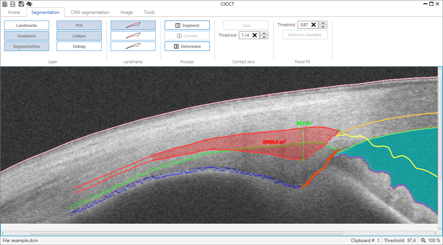The image size is (443, 245).
Task: Click the horizontal scrollbar below the image
Action: pyautogui.click(x=186, y=233)
